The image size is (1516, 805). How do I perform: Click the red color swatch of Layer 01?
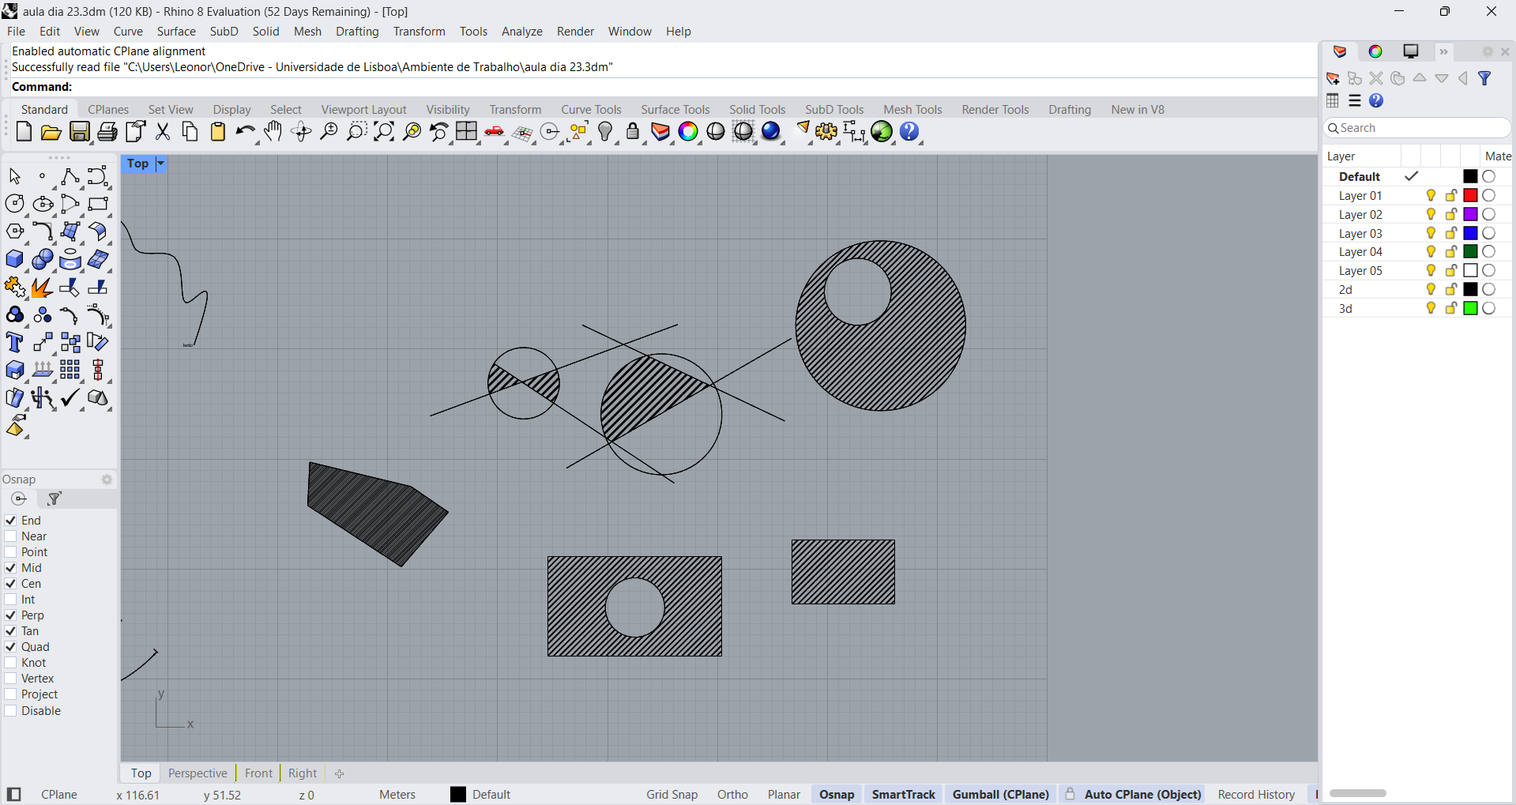[x=1470, y=196]
